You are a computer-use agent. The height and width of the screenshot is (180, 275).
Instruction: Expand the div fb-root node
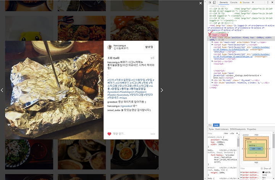click(x=212, y=80)
